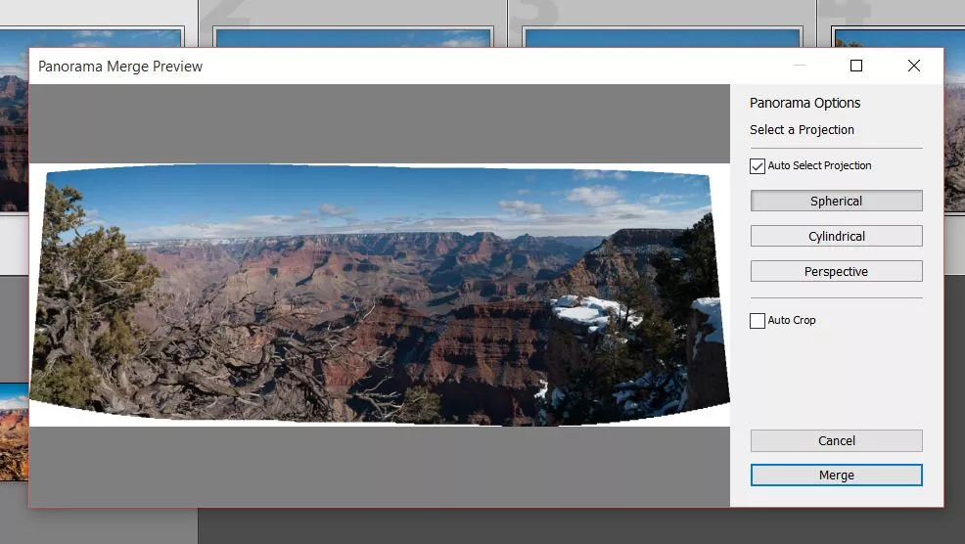The image size is (965, 544).
Task: Uncheck the Auto Select Projection checkbox
Action: point(757,166)
